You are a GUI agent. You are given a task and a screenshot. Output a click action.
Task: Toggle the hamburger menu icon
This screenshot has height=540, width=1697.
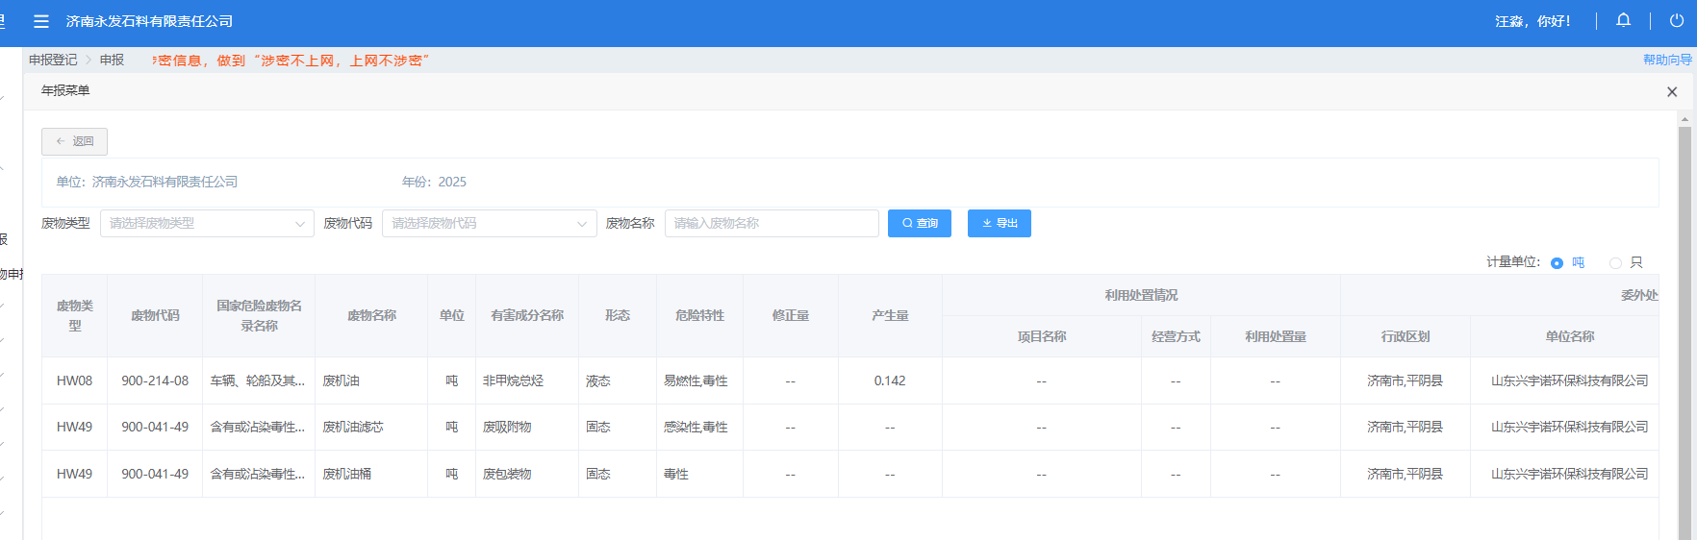click(x=40, y=21)
